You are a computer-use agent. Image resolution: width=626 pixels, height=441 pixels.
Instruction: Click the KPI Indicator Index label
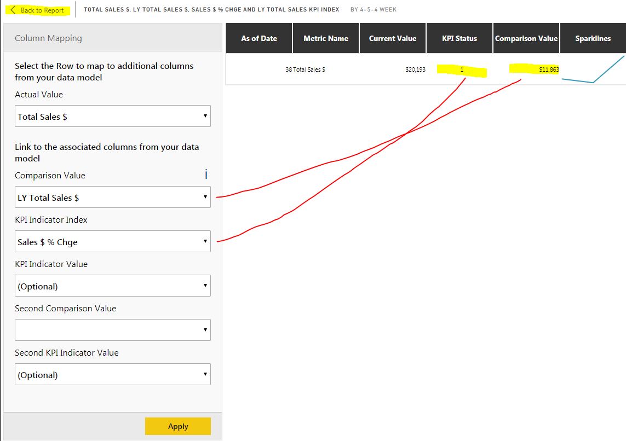[x=51, y=220]
